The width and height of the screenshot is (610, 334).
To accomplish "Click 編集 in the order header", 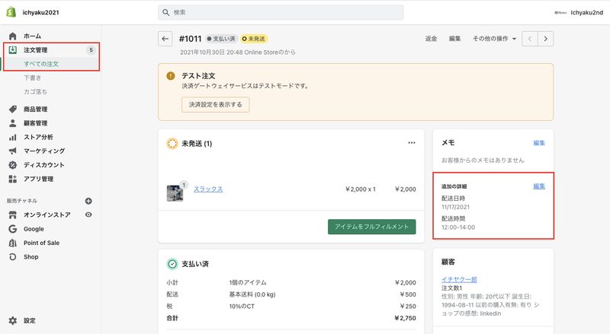I will click(454, 39).
